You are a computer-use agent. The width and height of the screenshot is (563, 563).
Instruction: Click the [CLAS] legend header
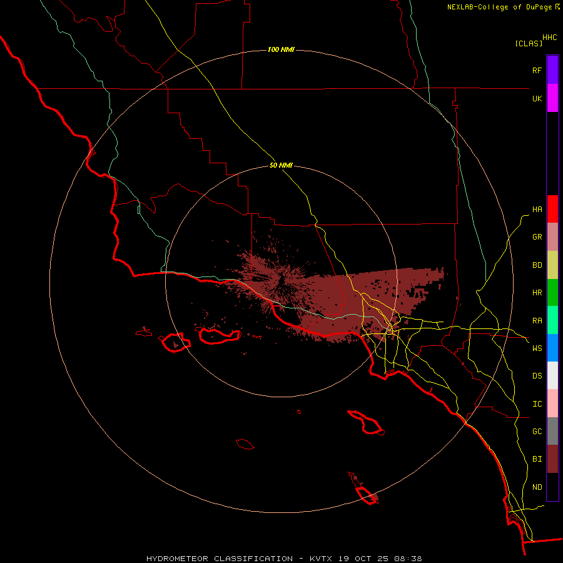tap(529, 43)
